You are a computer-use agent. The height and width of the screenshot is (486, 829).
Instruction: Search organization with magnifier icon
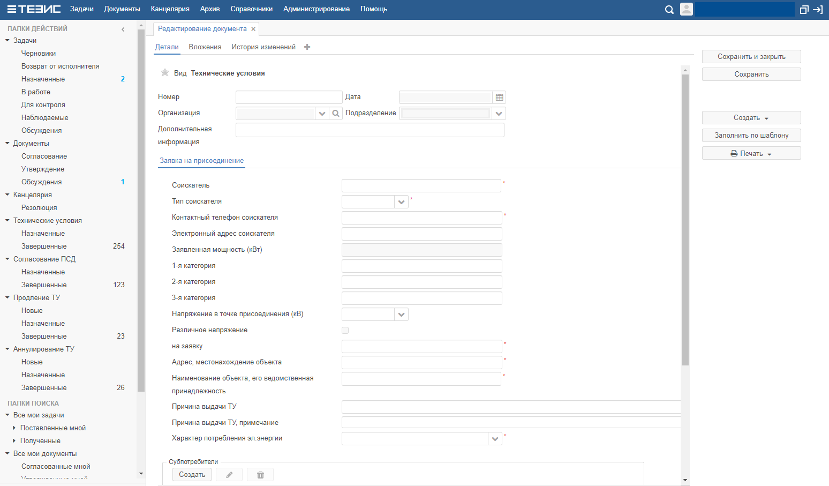[x=336, y=114]
